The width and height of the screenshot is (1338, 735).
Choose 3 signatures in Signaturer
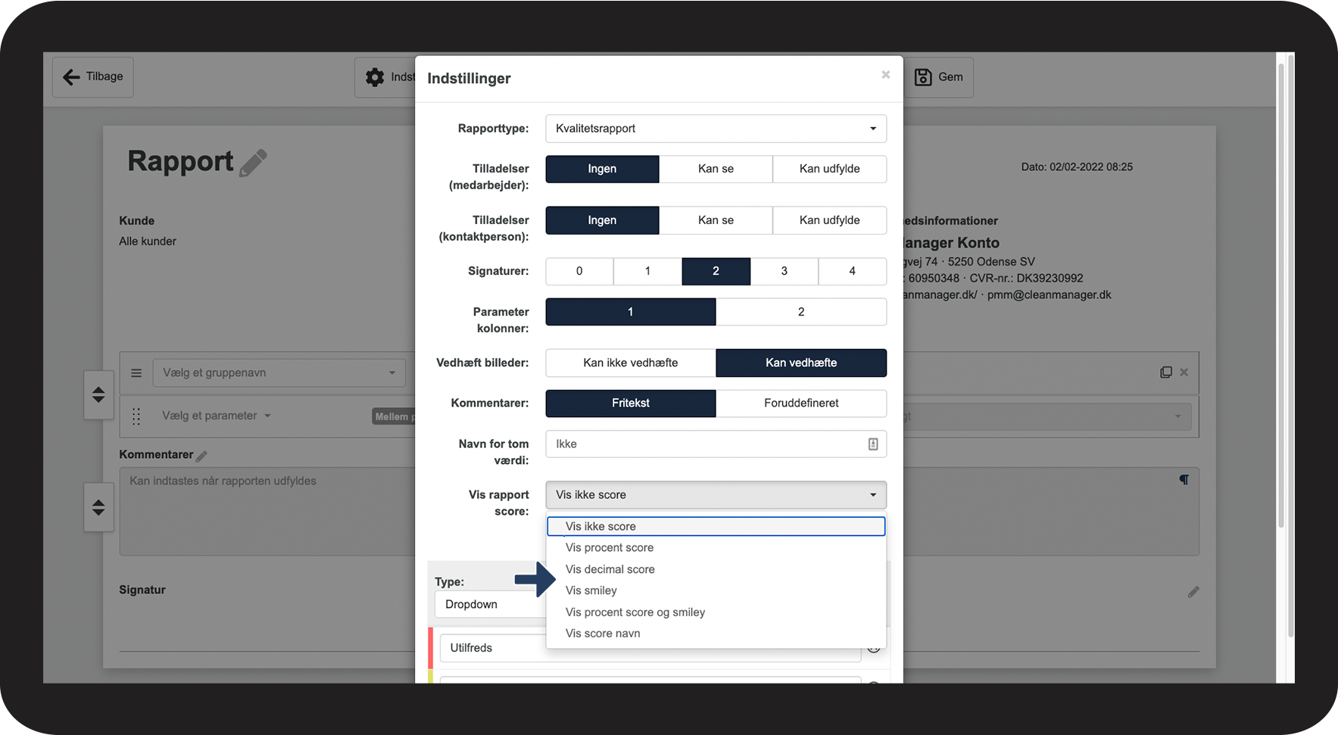click(784, 271)
